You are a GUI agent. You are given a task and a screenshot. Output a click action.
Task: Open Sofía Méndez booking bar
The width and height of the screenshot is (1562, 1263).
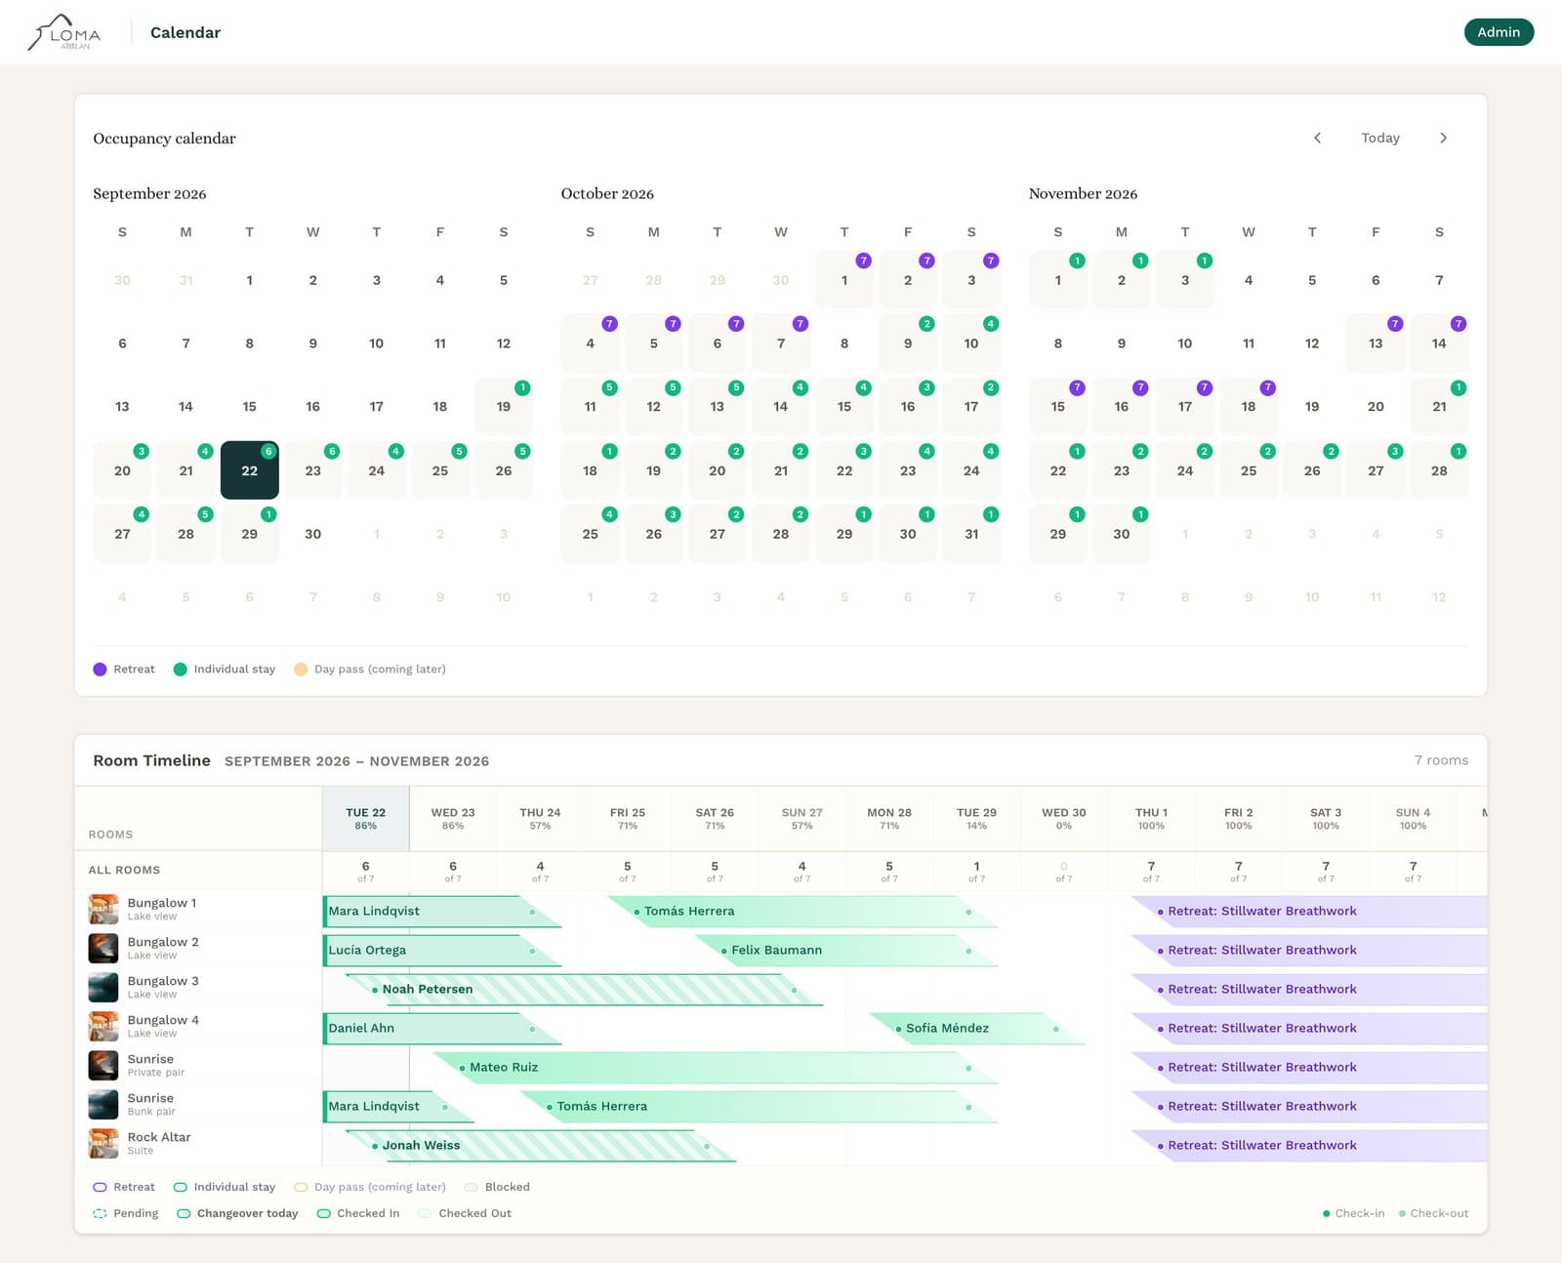pos(976,1028)
